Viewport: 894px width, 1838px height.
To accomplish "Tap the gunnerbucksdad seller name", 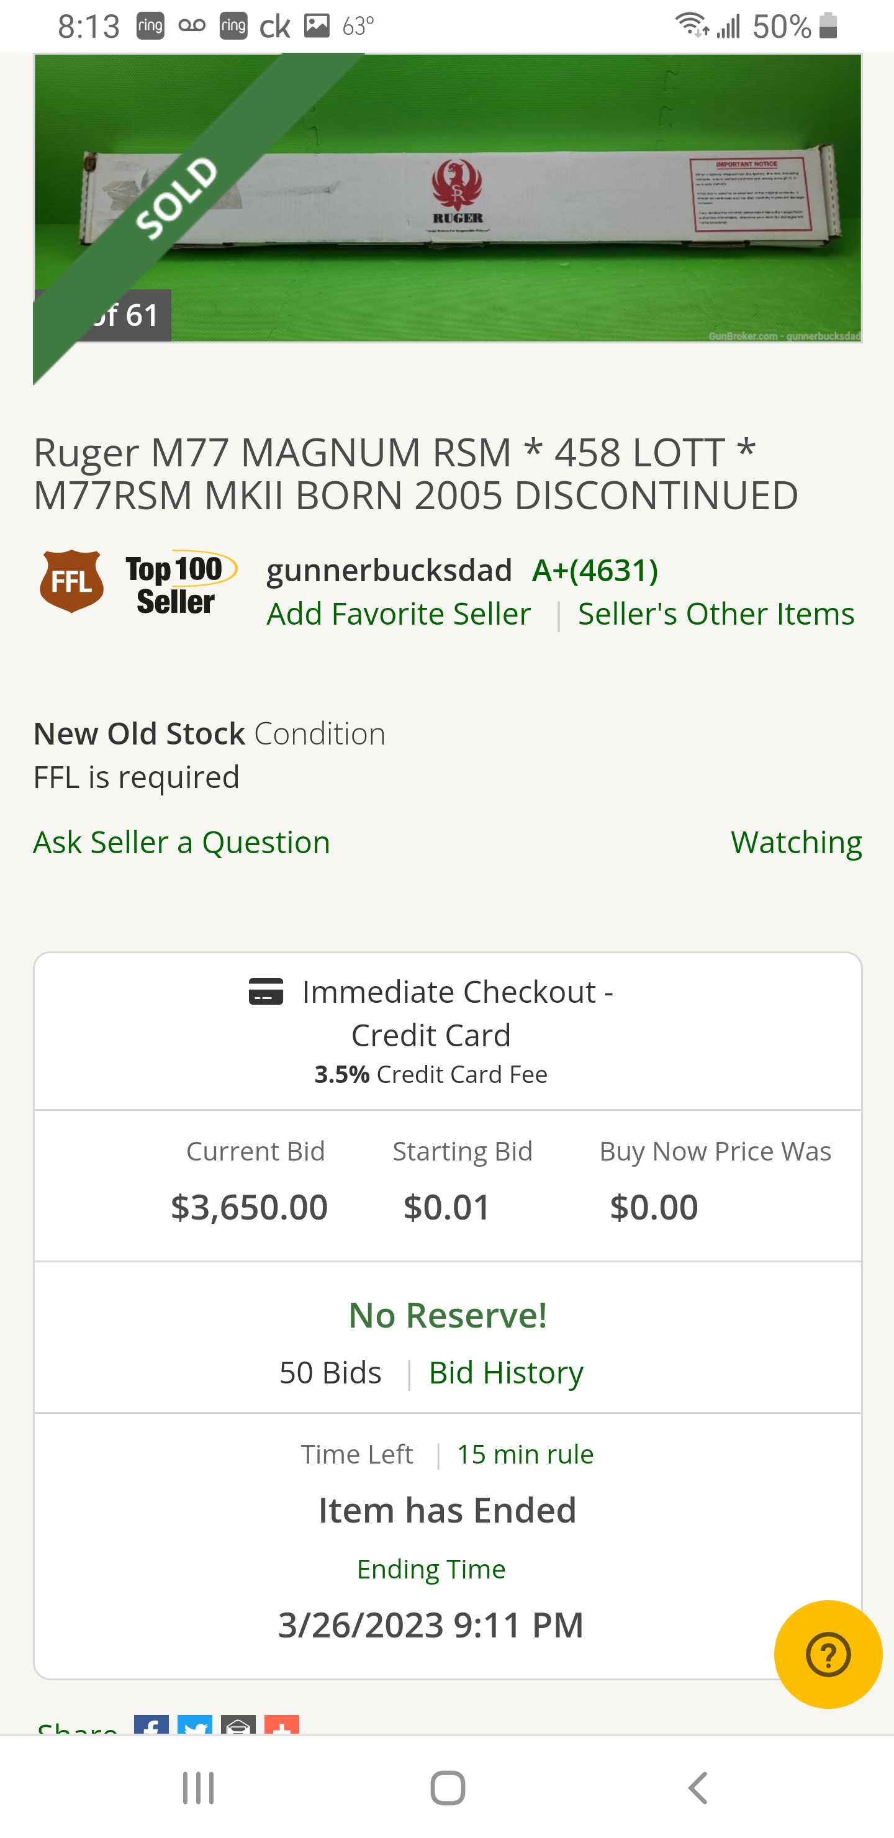I will [389, 570].
